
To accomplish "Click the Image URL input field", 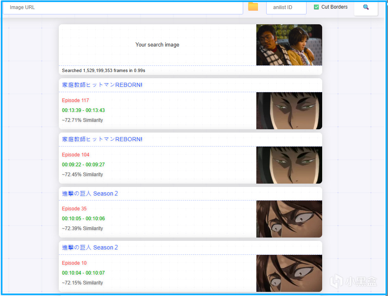I will tap(123, 8).
